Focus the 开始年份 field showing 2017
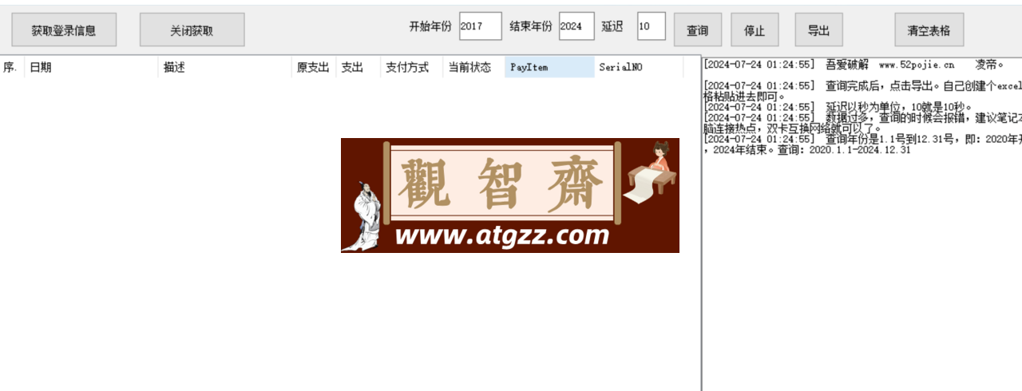Image resolution: width=1022 pixels, height=391 pixels. 481,26
